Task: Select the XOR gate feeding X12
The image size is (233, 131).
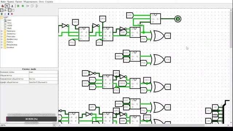Action: [x=158, y=107]
